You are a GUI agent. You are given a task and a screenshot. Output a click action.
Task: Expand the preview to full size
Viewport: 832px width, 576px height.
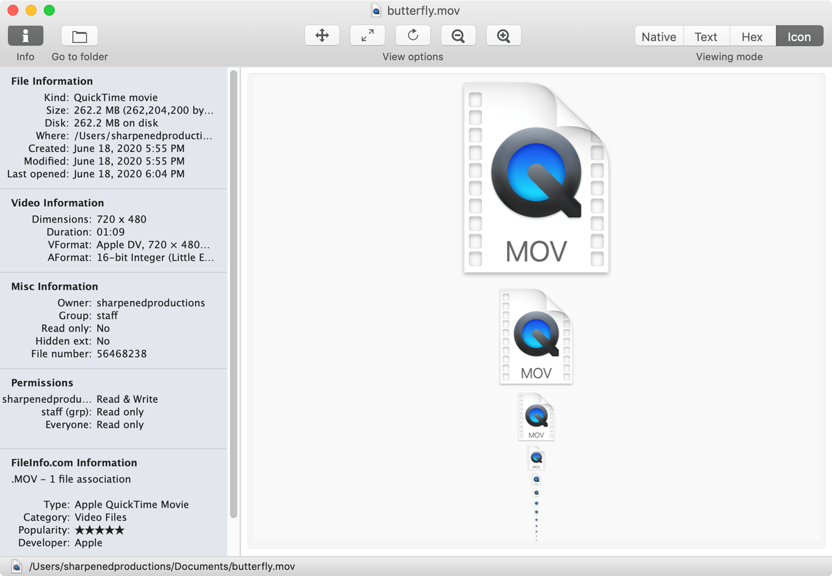[x=367, y=35]
